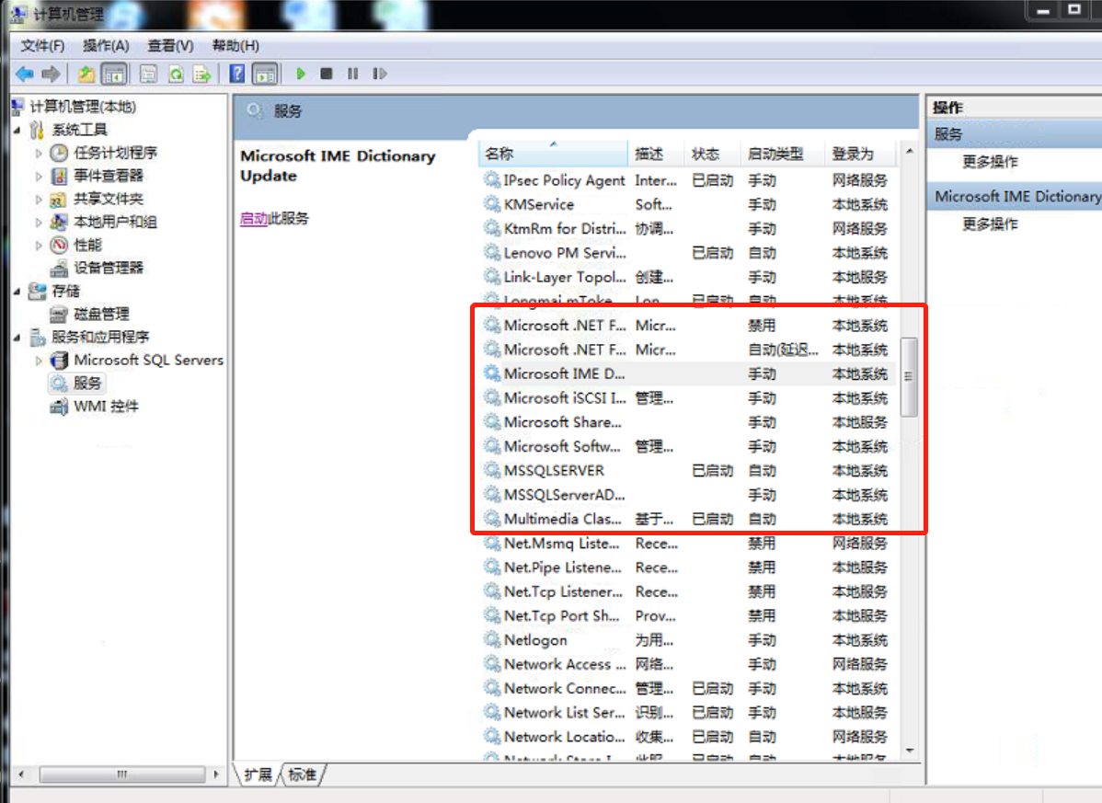Toggle the Show/Hide Action Pane toolbar icon
The image size is (1102, 803).
pos(265,74)
